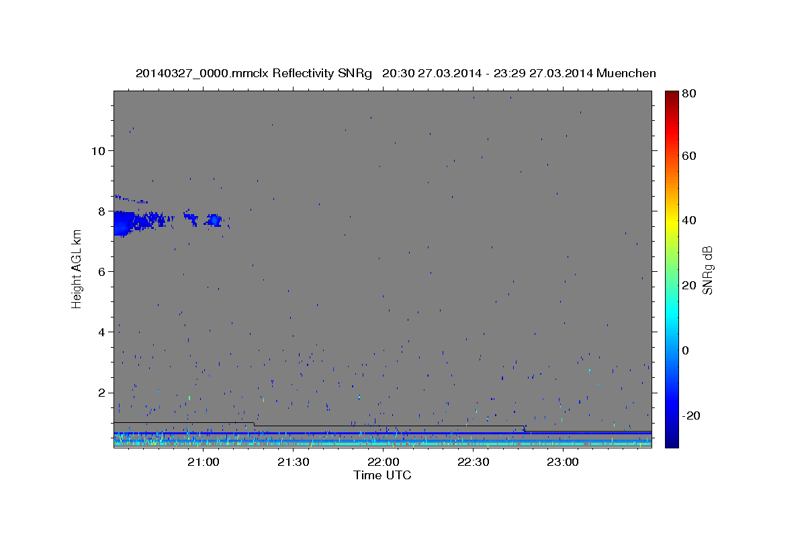Click the small blue echo patch near 21:05
This screenshot has width=806, height=537.
coord(214,219)
